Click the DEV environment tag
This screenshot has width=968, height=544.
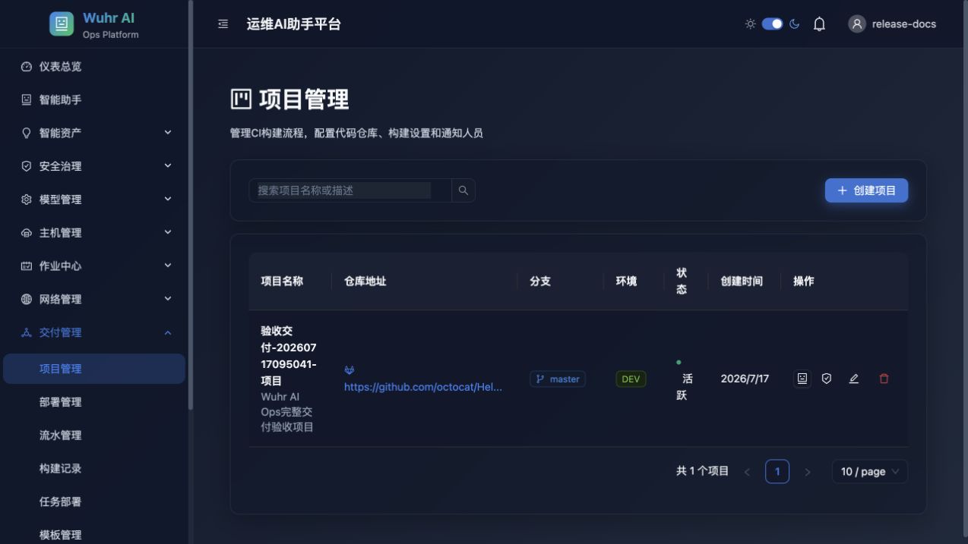coord(631,379)
